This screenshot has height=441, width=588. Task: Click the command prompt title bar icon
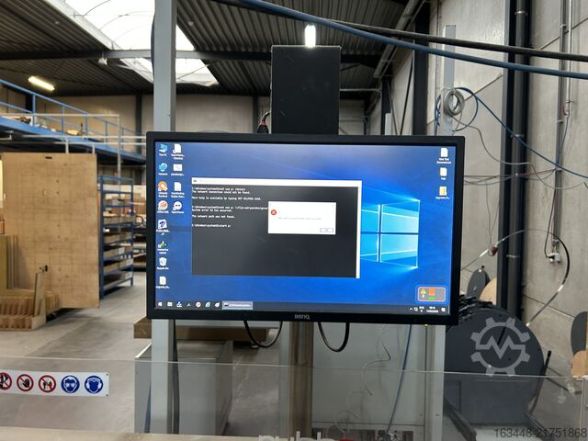[x=195, y=182]
